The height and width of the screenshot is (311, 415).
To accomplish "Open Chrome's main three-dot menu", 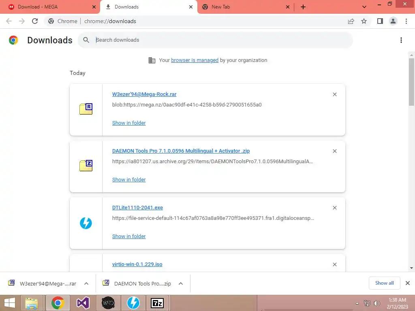I will tap(406, 21).
